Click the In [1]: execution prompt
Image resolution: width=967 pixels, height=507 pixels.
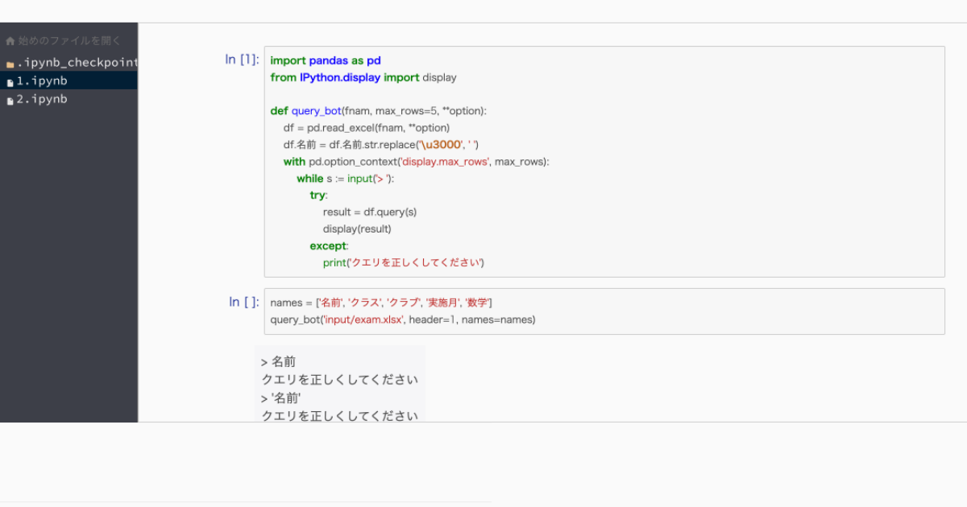click(x=242, y=59)
